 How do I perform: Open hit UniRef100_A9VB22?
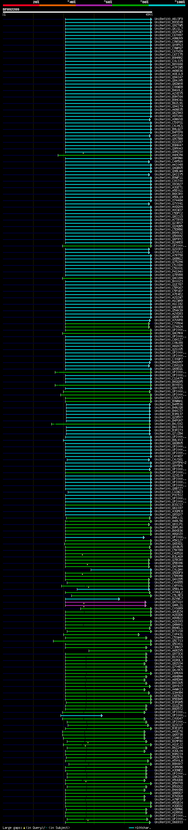(168, 618)
